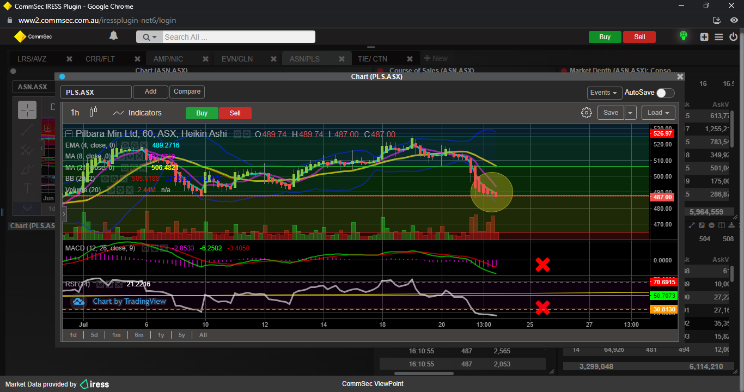Viewport: 744px width, 392px height.
Task: Remove the MACD indicator
Action: [x=164, y=248]
